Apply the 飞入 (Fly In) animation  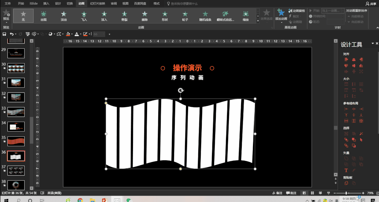click(x=84, y=16)
